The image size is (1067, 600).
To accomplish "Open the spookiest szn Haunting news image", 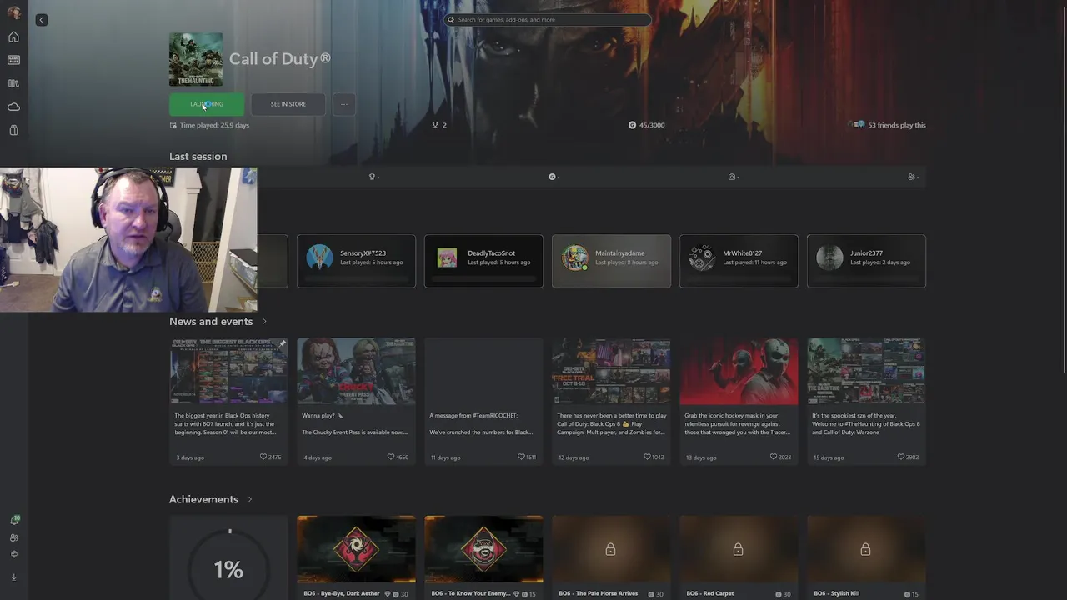I will (866, 371).
